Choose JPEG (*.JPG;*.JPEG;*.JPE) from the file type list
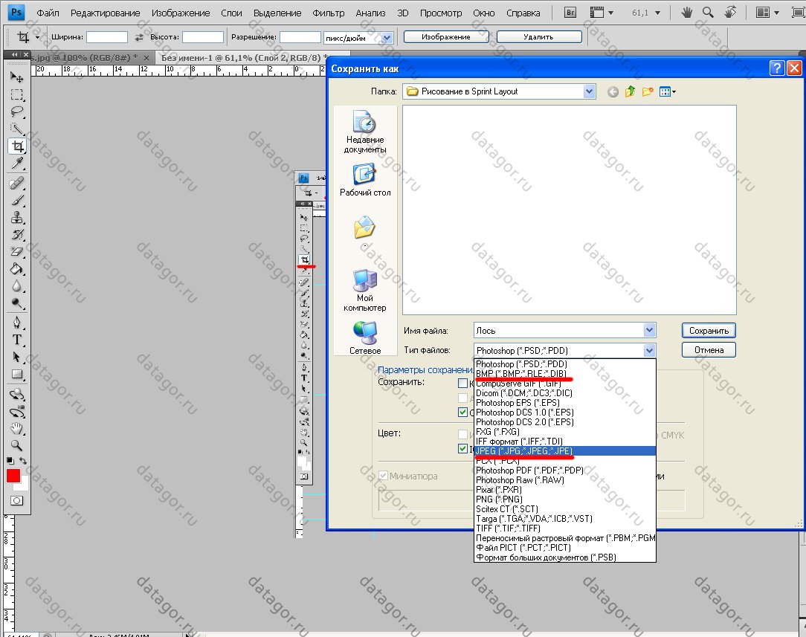 click(565, 451)
